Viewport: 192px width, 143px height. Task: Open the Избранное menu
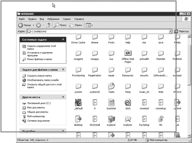tap(53, 19)
